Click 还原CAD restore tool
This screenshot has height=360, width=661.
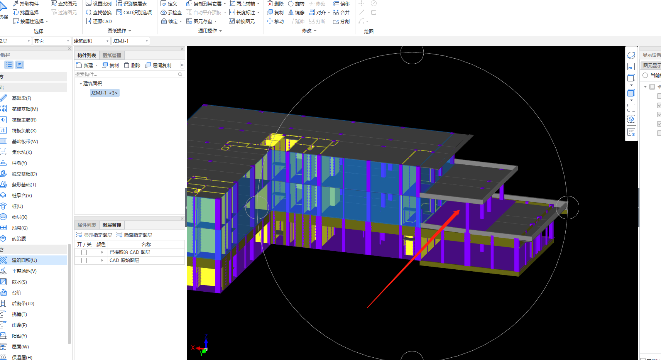click(99, 21)
